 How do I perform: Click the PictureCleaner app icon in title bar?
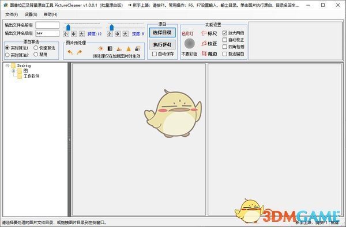tap(6, 5)
